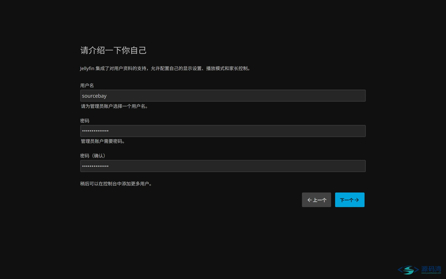This screenshot has width=446, height=279.
Task: Click the 密码（确认） field label
Action: pos(94,156)
